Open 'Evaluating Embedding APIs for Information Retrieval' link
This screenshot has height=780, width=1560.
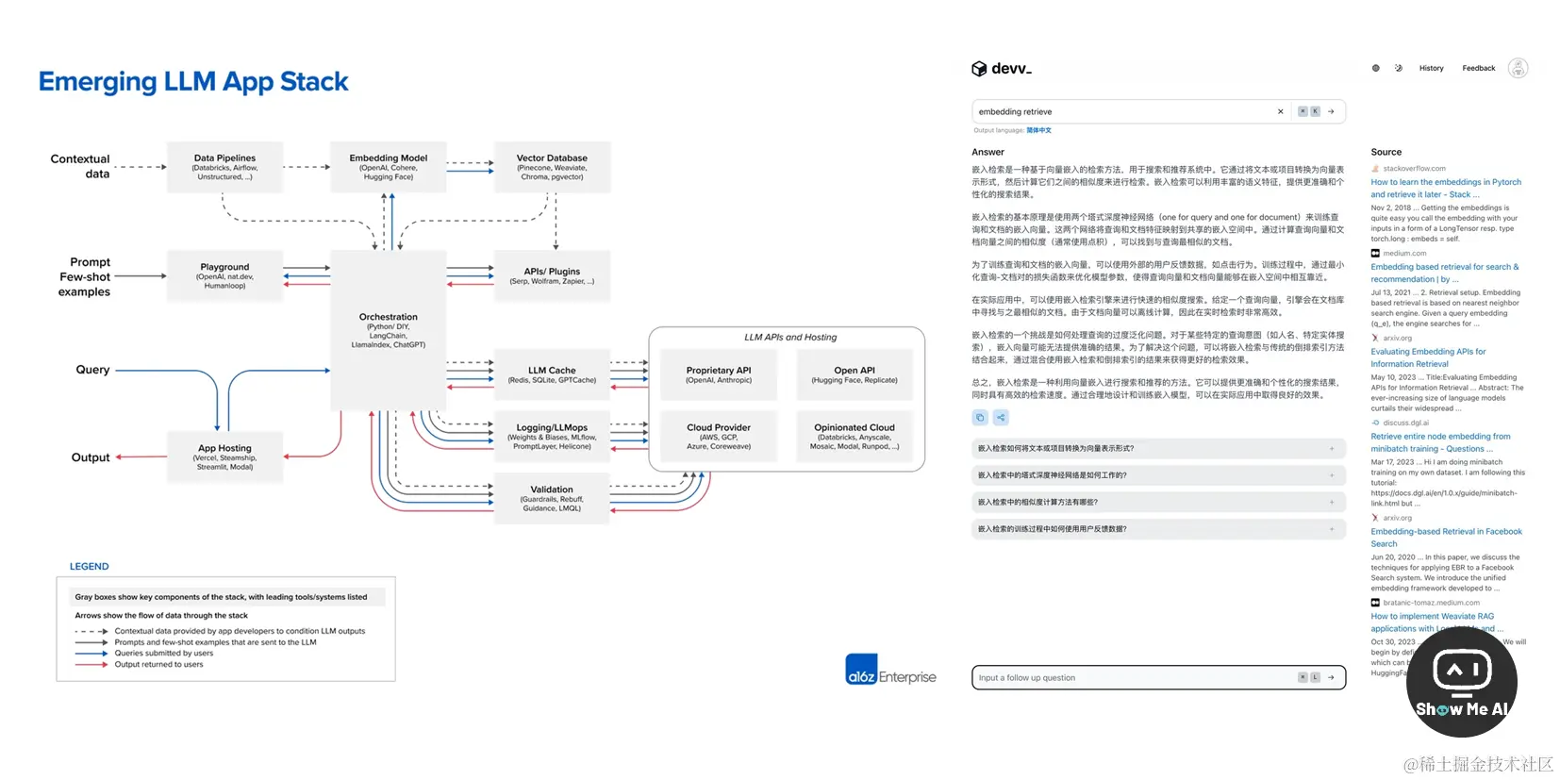coord(1428,357)
